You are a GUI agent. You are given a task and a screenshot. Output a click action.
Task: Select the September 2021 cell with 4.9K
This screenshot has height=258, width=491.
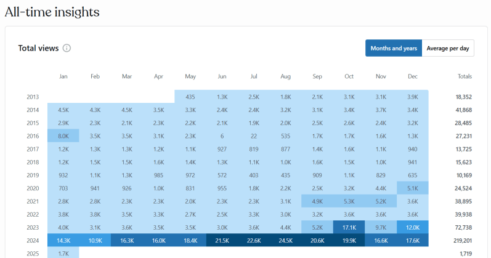pos(317,201)
